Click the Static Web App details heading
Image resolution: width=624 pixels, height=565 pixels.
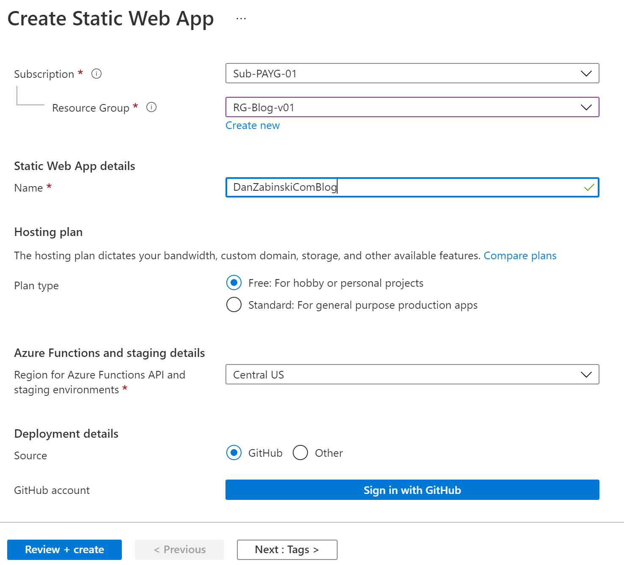[74, 166]
